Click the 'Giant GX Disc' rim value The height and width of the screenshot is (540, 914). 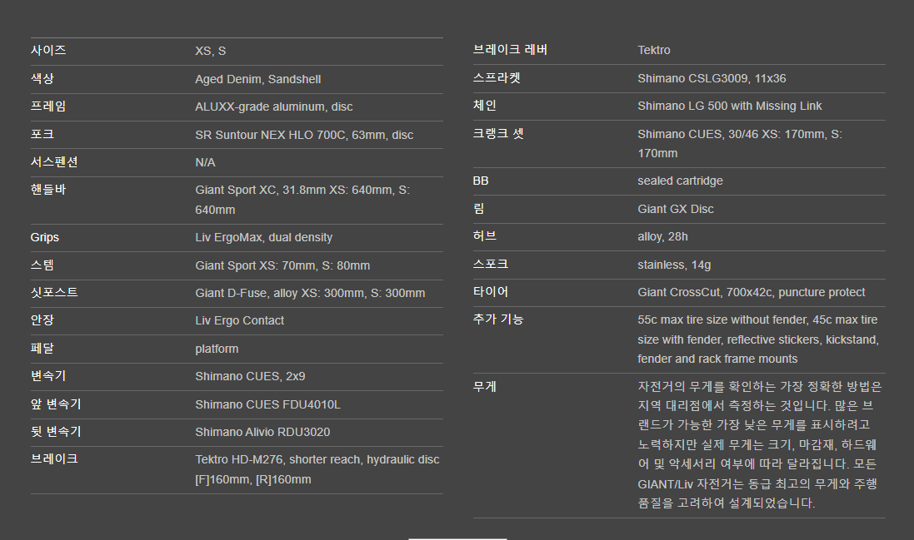[675, 209]
